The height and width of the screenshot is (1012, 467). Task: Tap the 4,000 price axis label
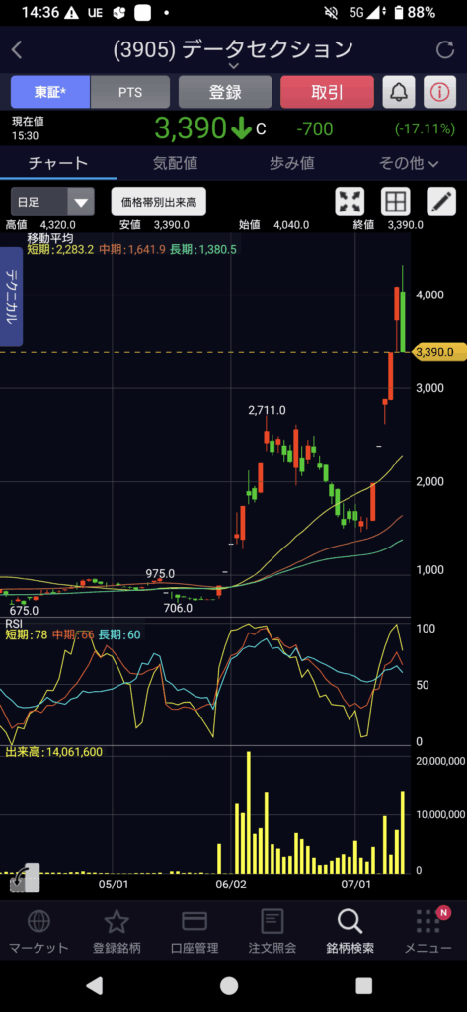pos(430,295)
